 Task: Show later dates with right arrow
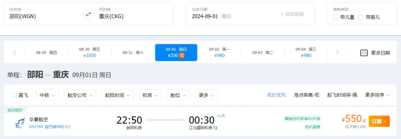click(338, 53)
